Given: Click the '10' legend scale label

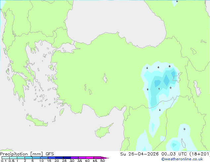Looking at the screenshot, I should coord(41,161).
